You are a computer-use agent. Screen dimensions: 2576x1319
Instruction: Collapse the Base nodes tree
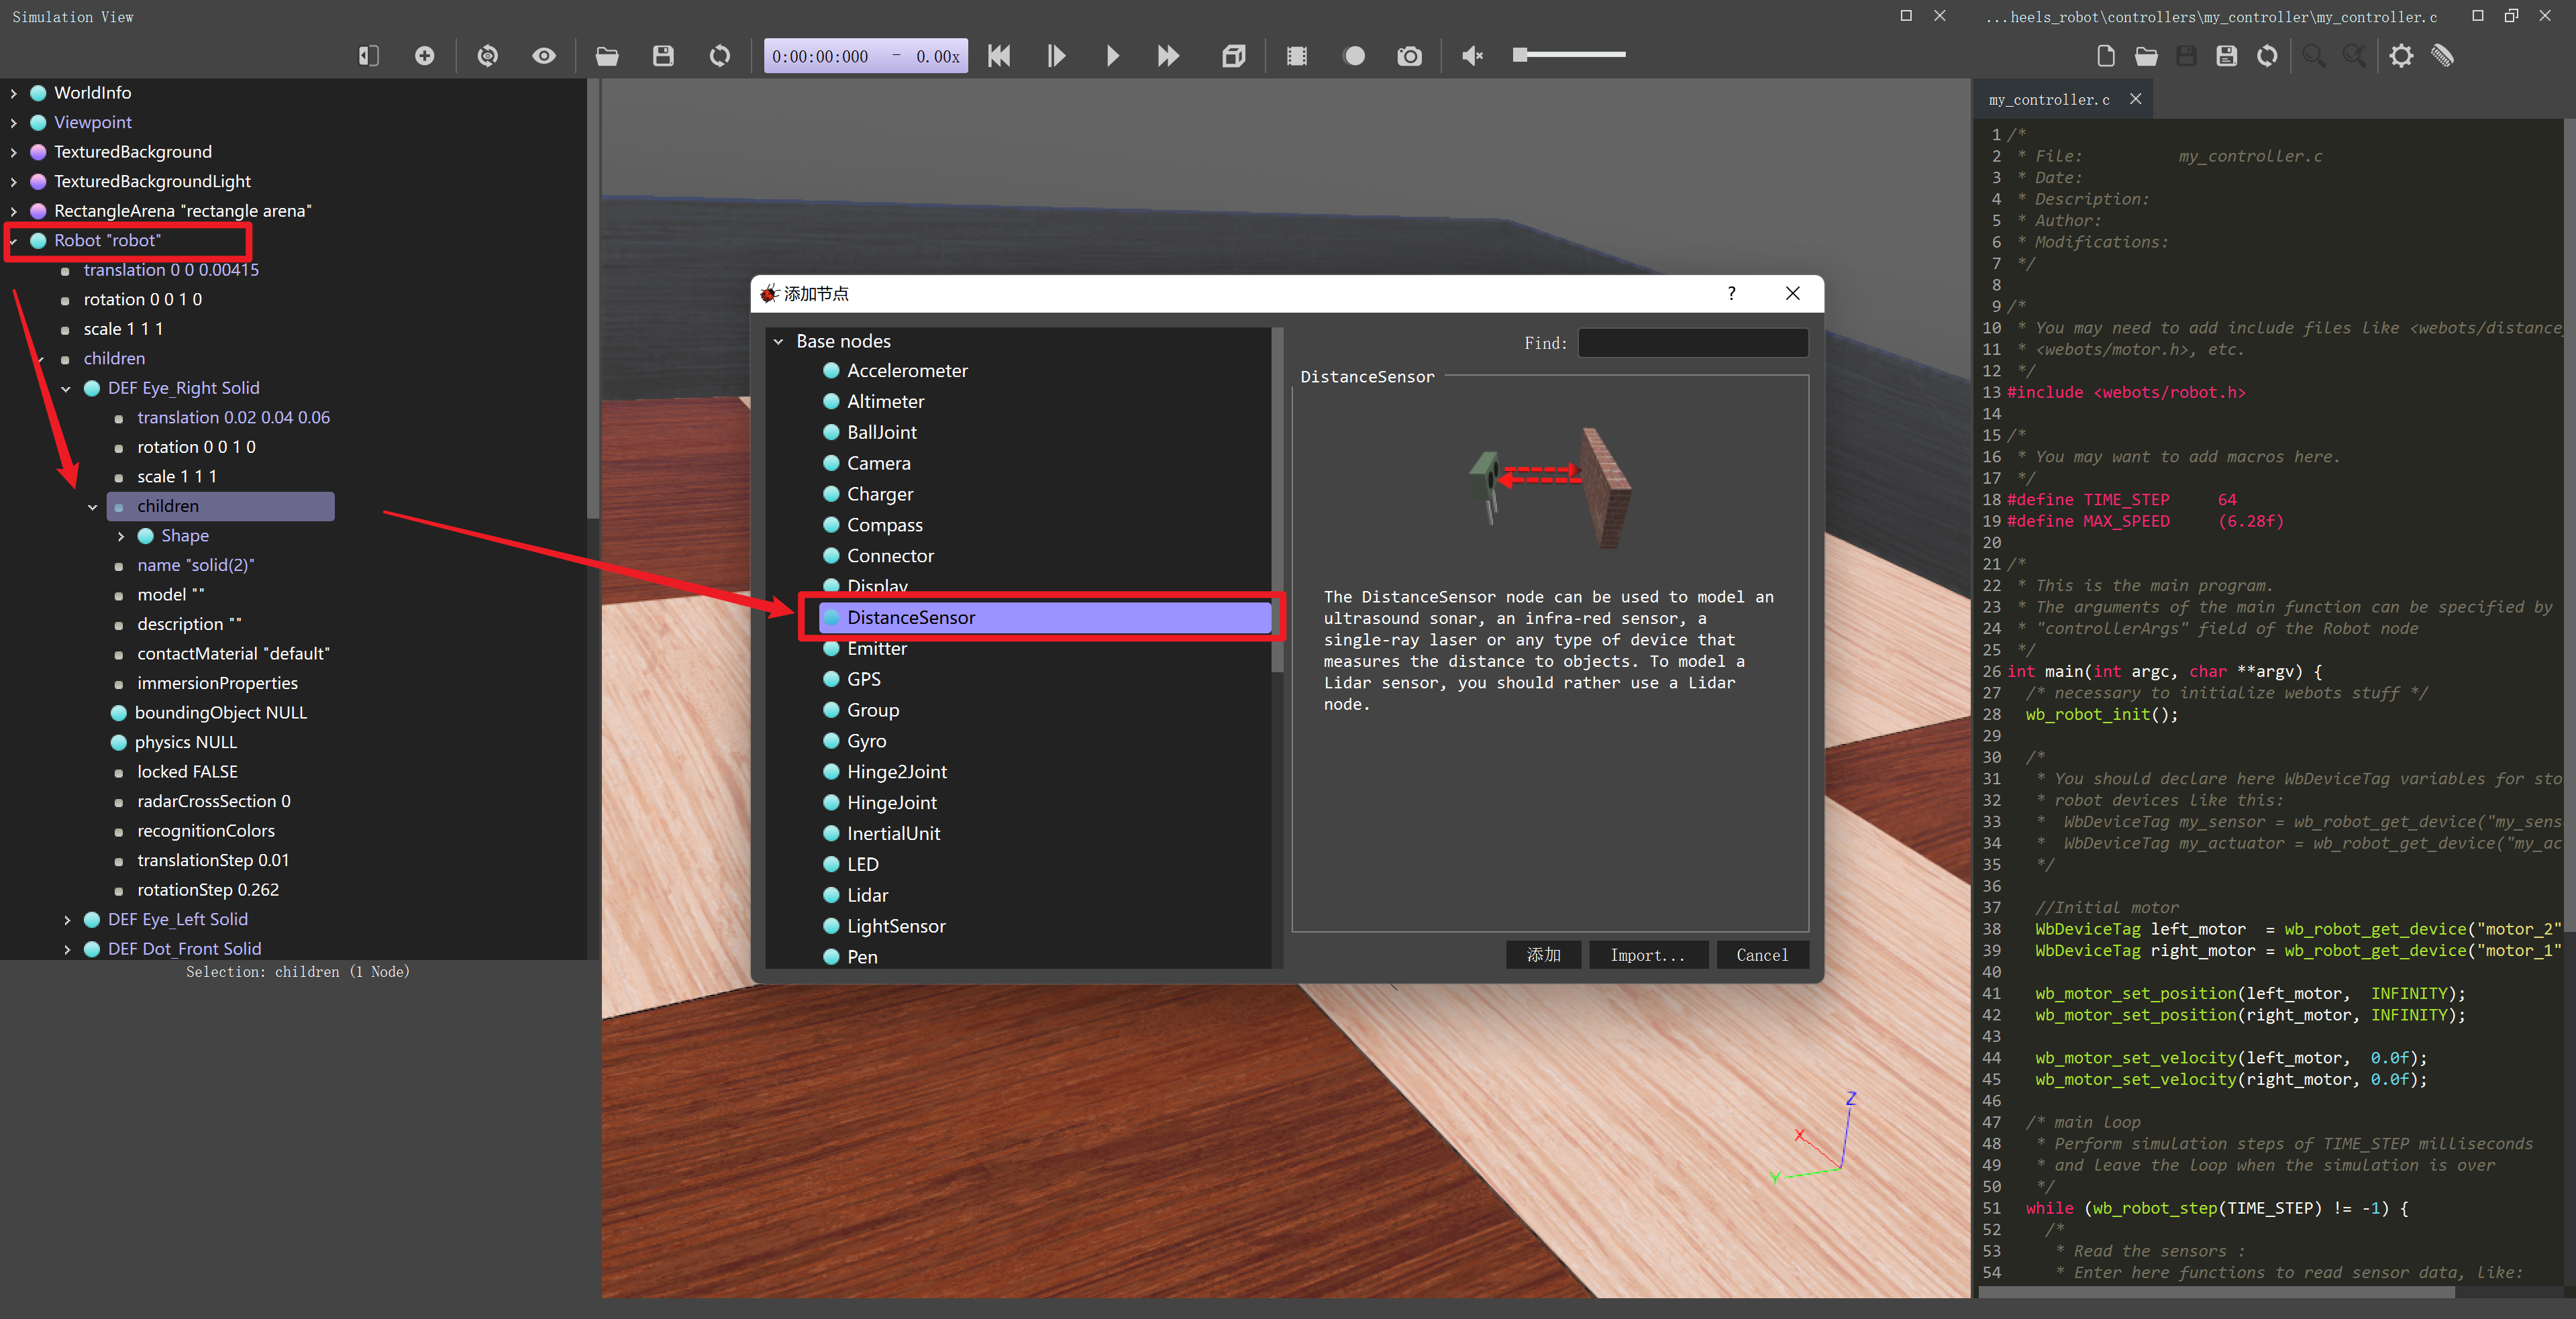[778, 342]
